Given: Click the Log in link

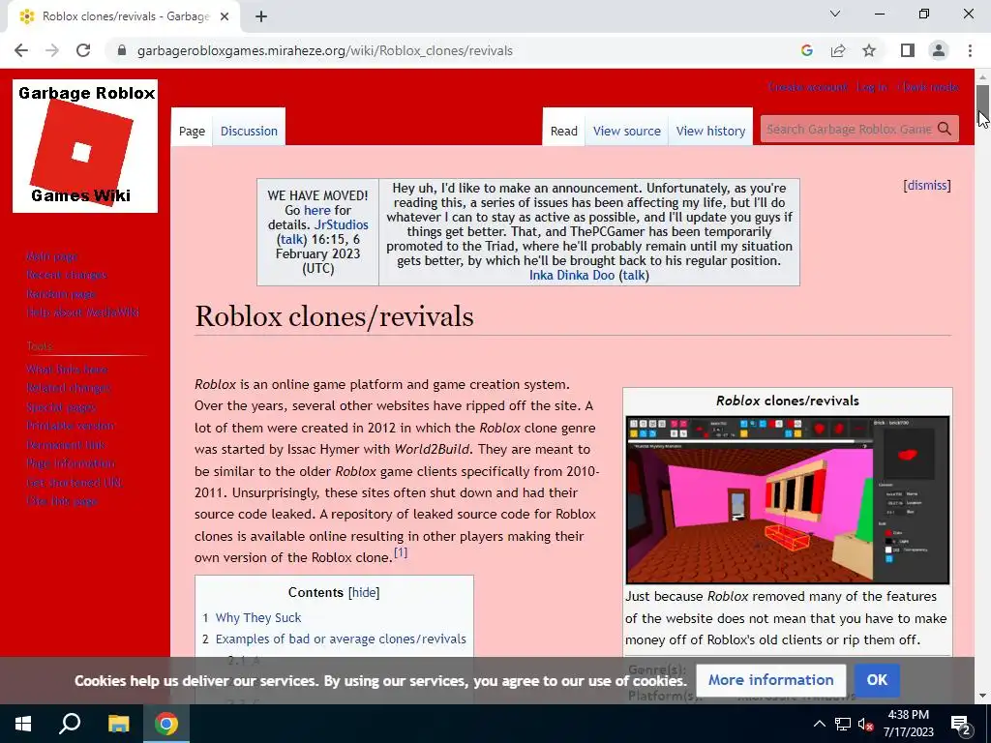Looking at the screenshot, I should pos(872,86).
